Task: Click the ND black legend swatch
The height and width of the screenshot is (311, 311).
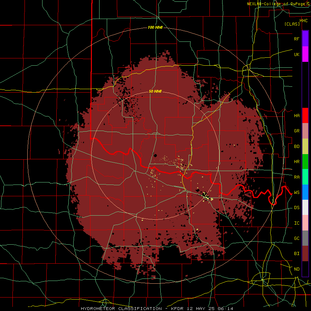Action: tap(305, 269)
